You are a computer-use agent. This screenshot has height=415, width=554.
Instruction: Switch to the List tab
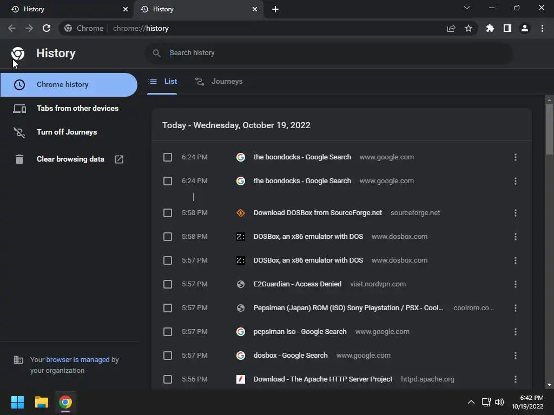click(162, 82)
